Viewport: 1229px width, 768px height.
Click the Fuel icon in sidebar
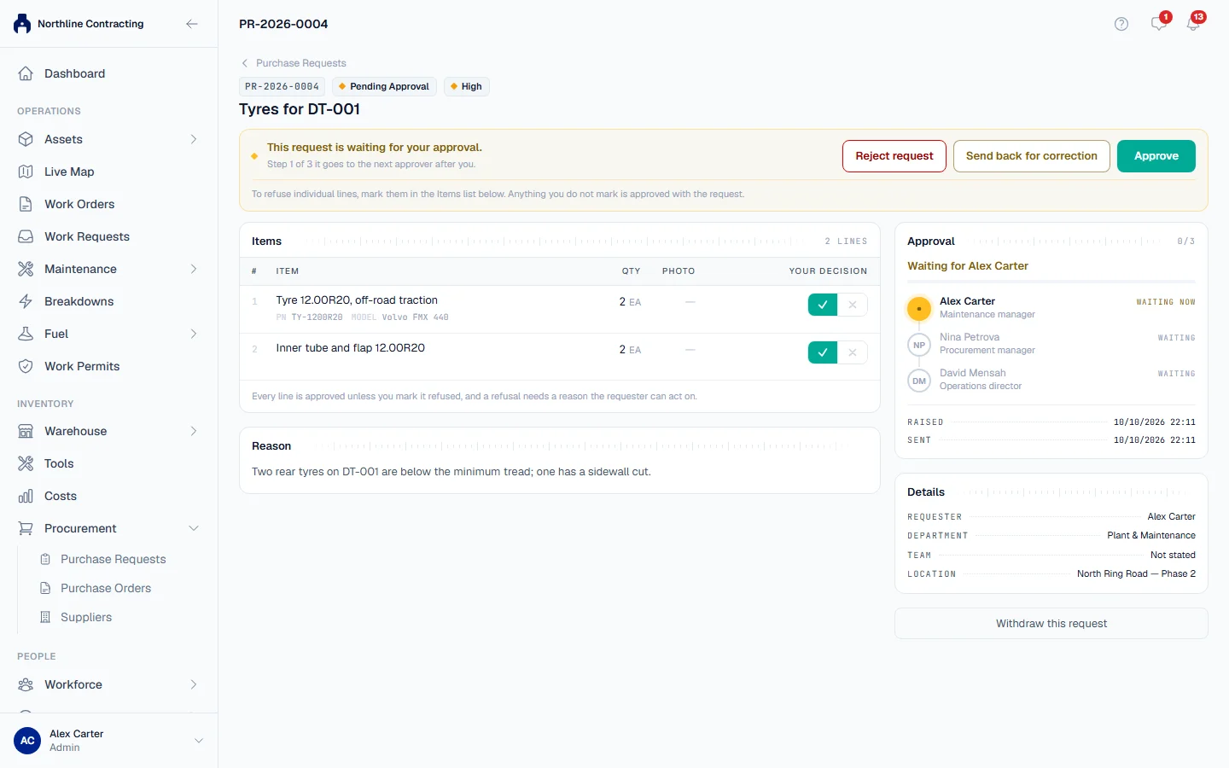click(26, 334)
